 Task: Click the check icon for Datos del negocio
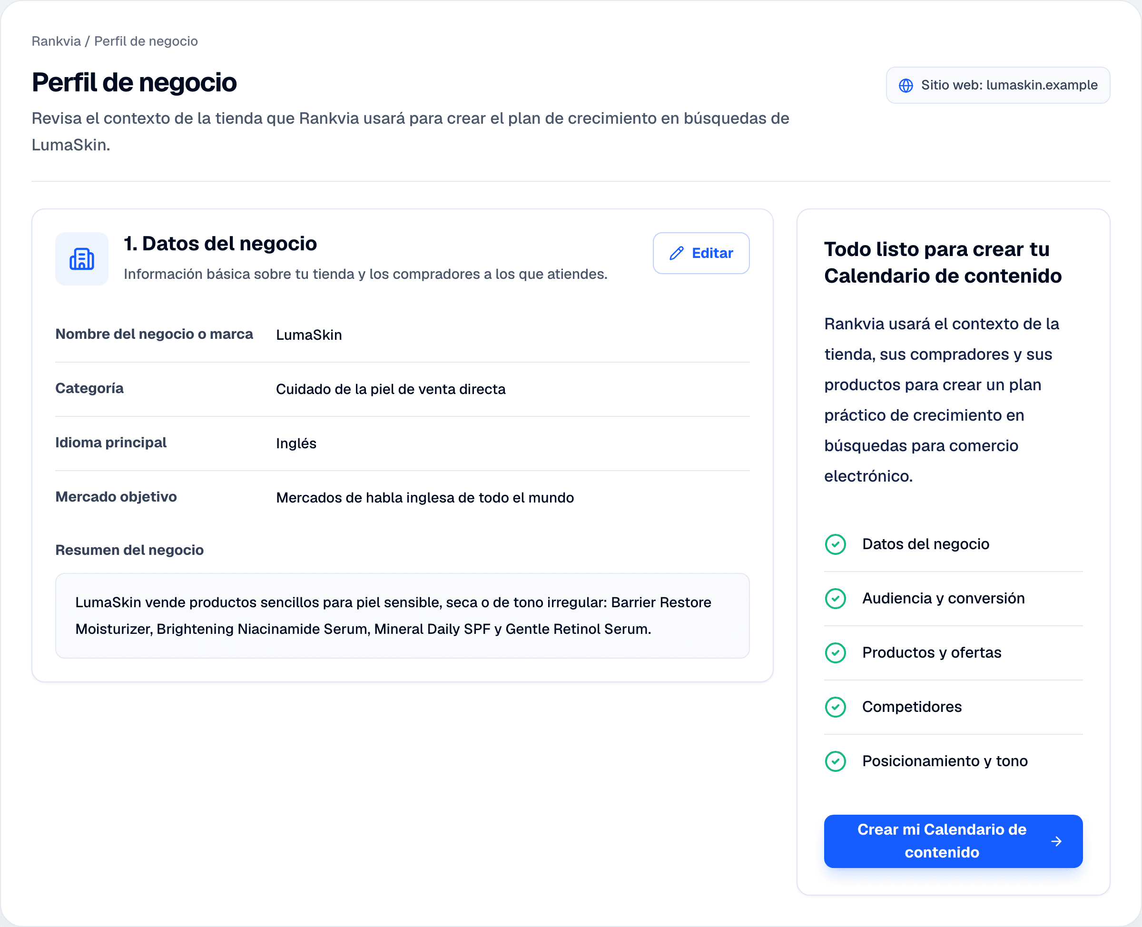pos(836,544)
